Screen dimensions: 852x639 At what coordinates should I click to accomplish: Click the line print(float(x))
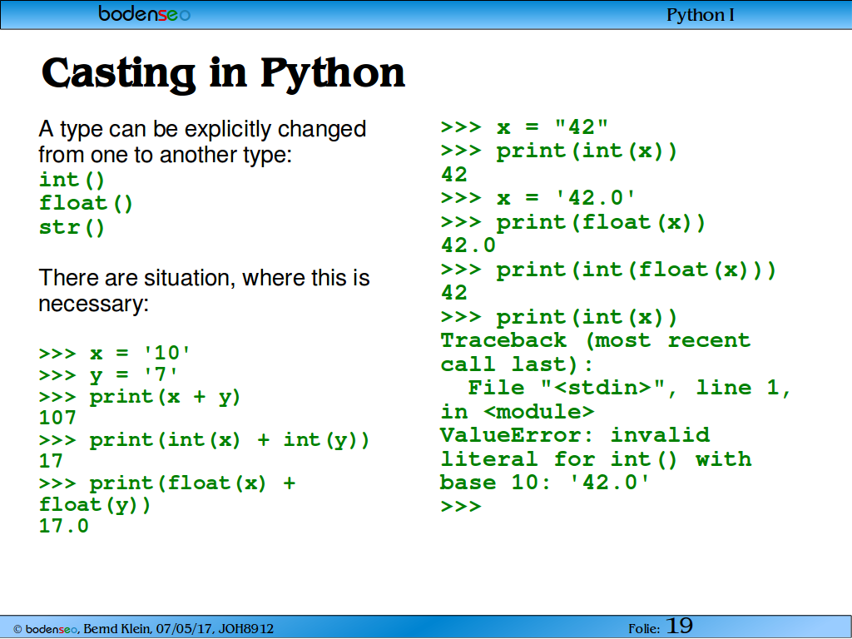coord(573,223)
